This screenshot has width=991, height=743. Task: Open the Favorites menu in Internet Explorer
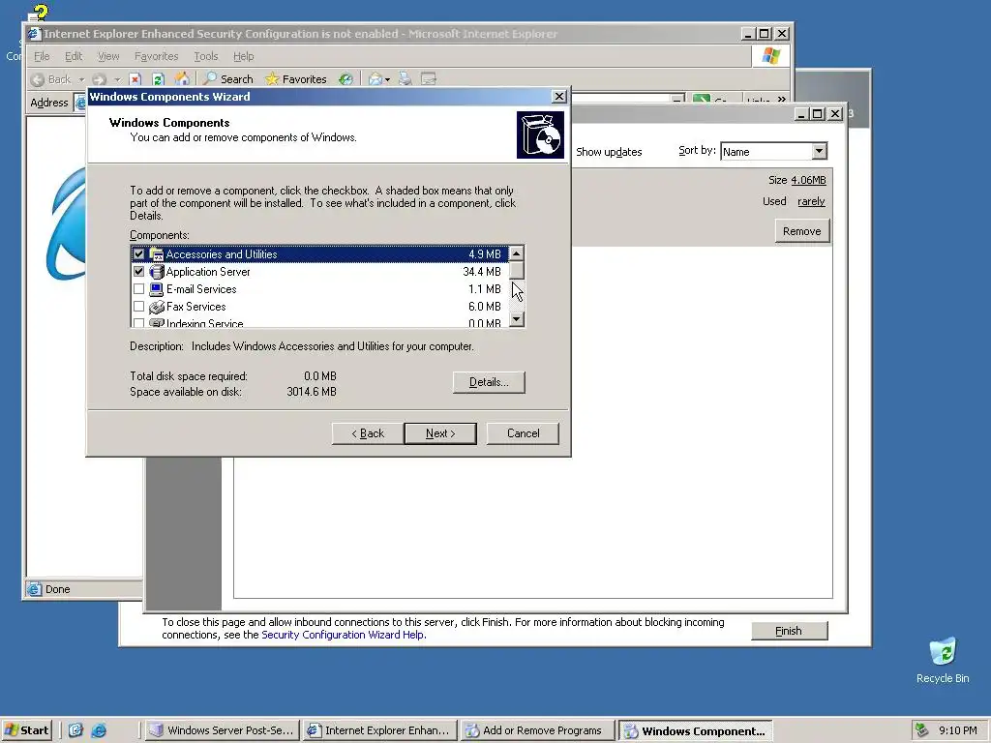pos(156,56)
